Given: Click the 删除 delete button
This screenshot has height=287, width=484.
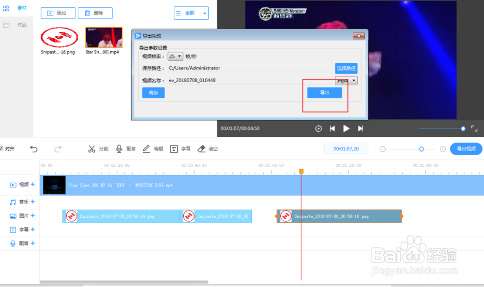Looking at the screenshot, I should pyautogui.click(x=95, y=13).
